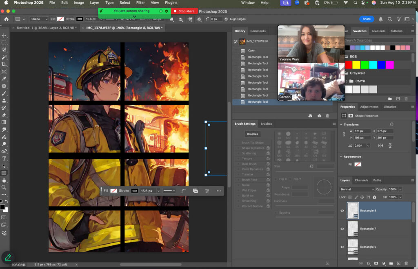Click the Width field in Transform
Viewport: 418px width, 269px height.
point(362,131)
